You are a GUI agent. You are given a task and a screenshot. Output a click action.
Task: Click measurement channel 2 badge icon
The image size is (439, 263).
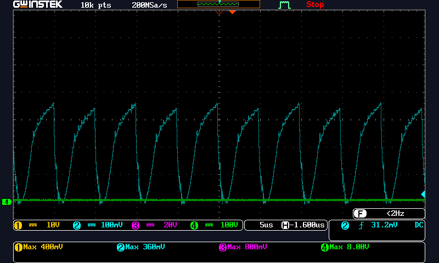121,247
